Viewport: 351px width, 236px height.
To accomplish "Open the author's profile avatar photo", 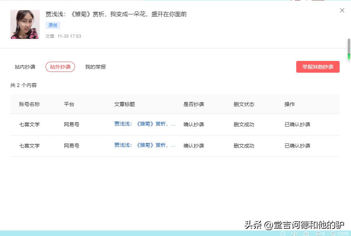I will (x=25, y=24).
